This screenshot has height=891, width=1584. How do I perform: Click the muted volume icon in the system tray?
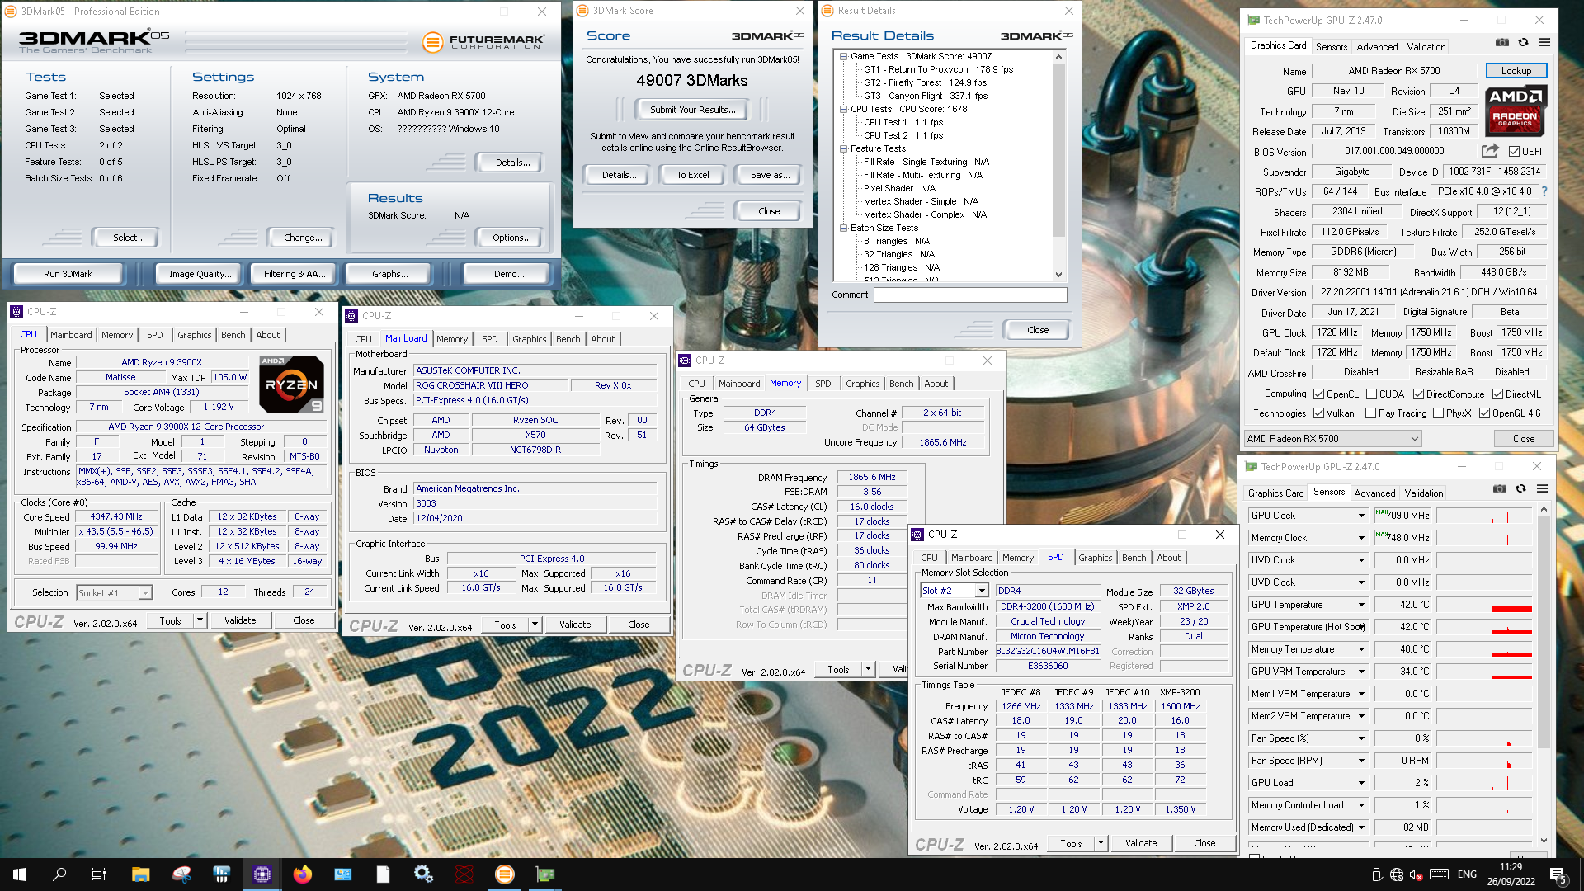coord(1416,874)
